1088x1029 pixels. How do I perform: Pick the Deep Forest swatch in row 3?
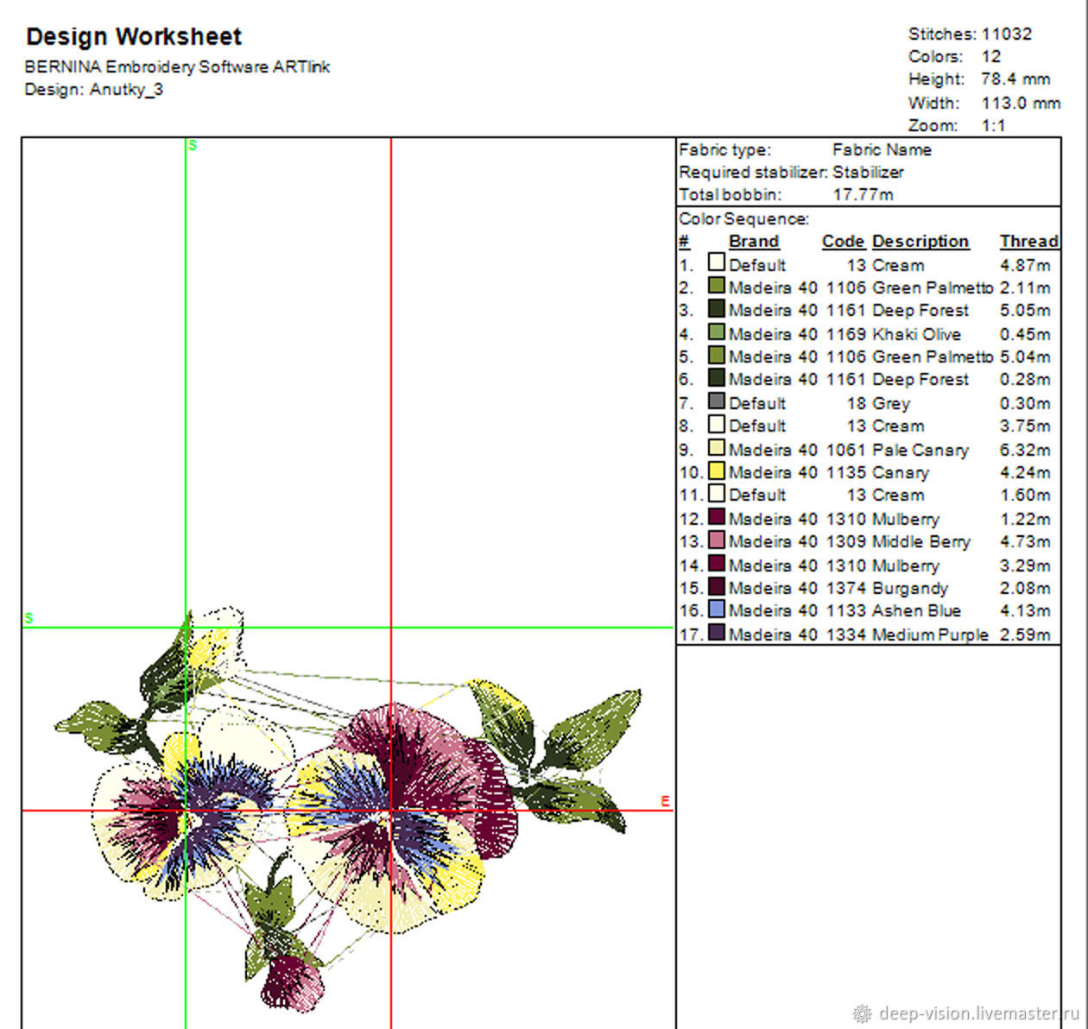click(716, 308)
